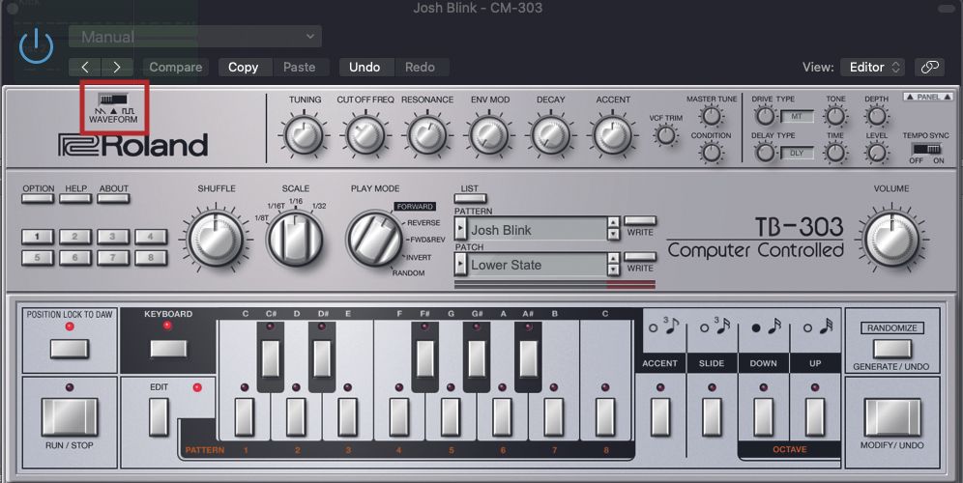Click the VOLUME knob
Screen dimensions: 963x483
[x=891, y=240]
